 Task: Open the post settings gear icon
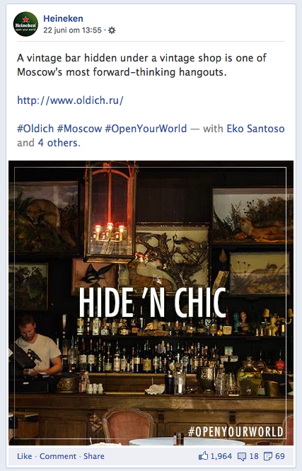[112, 30]
